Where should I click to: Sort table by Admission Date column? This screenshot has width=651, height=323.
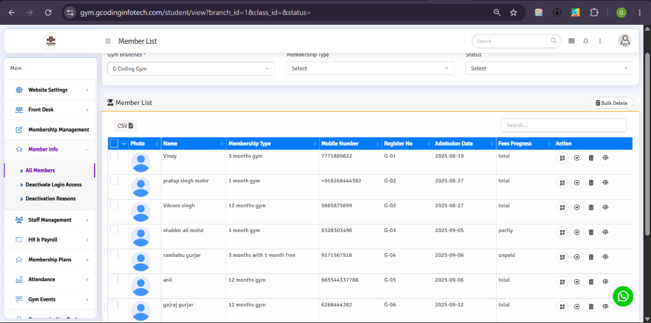(x=465, y=144)
